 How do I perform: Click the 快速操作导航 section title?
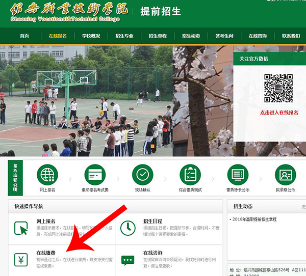point(29,206)
